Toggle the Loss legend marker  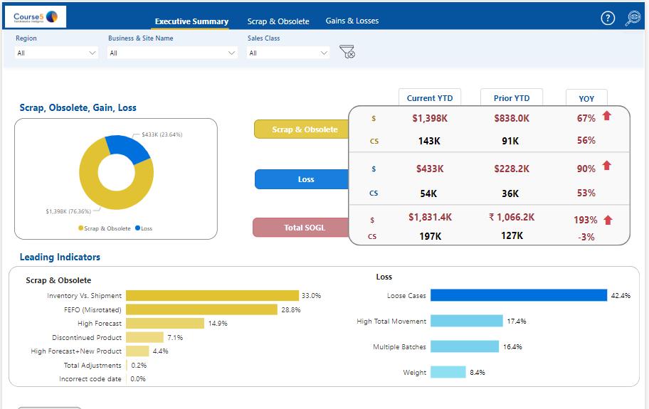(x=137, y=228)
